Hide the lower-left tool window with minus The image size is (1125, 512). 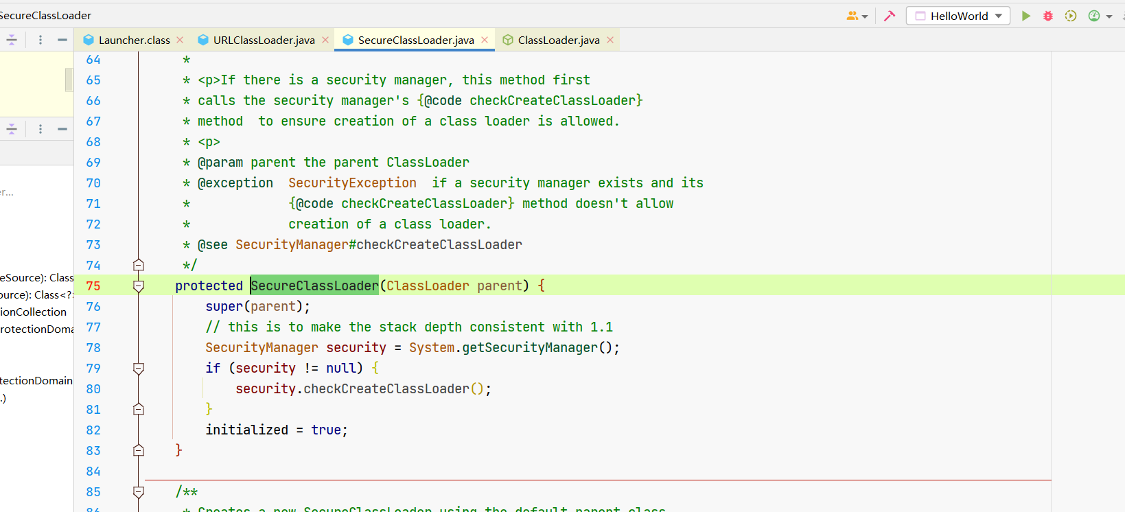(62, 129)
